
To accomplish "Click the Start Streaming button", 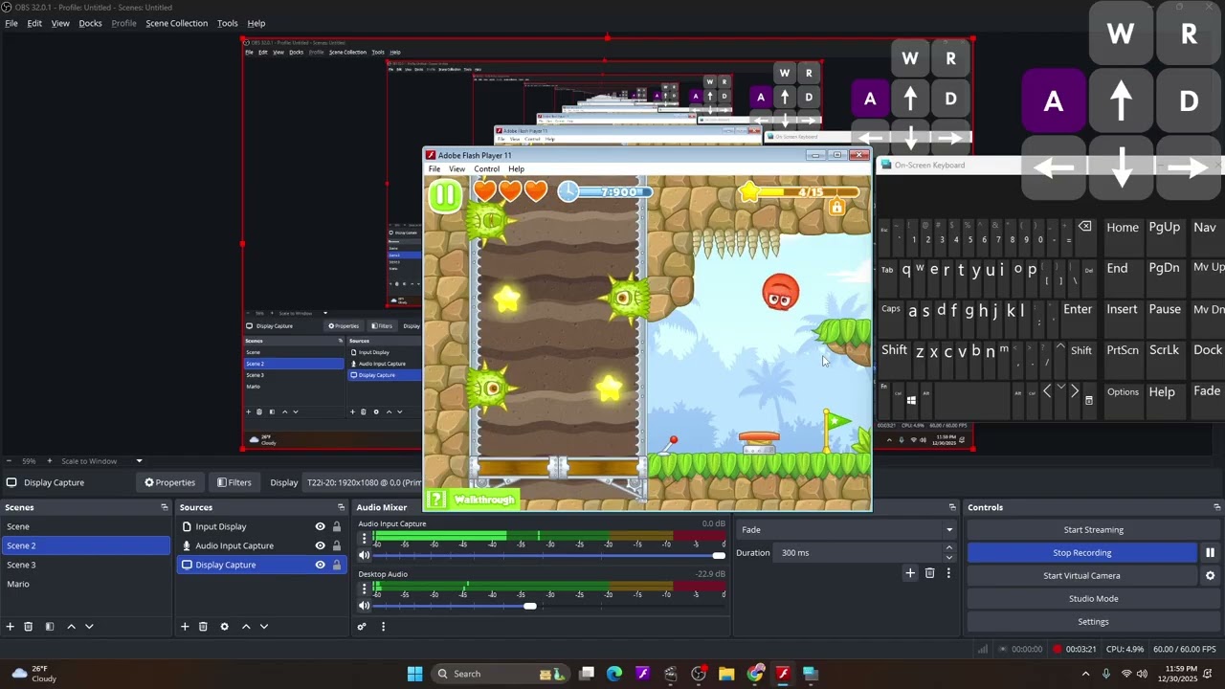I will click(1093, 530).
